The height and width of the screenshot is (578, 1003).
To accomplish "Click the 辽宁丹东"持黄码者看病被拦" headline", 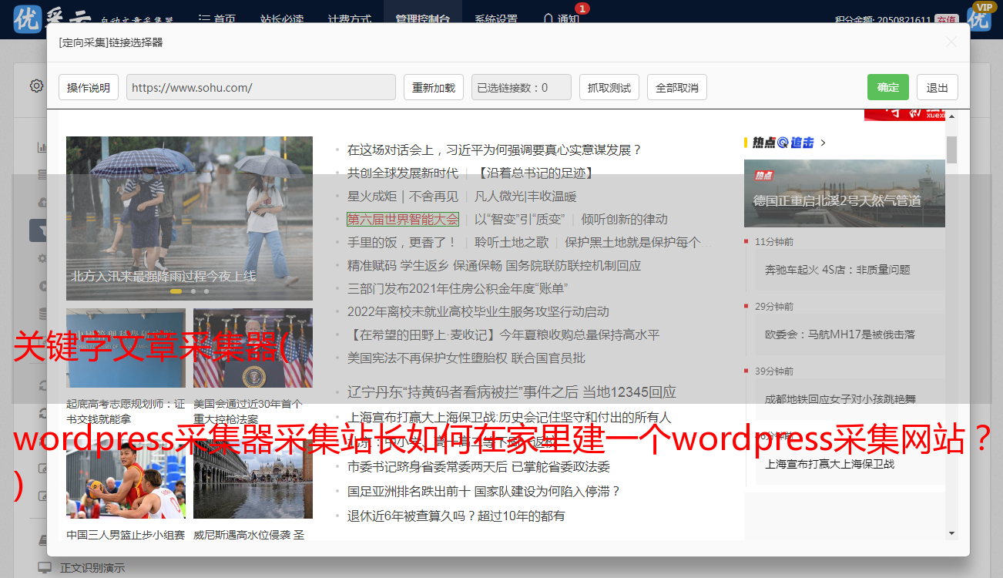I will (x=512, y=391).
